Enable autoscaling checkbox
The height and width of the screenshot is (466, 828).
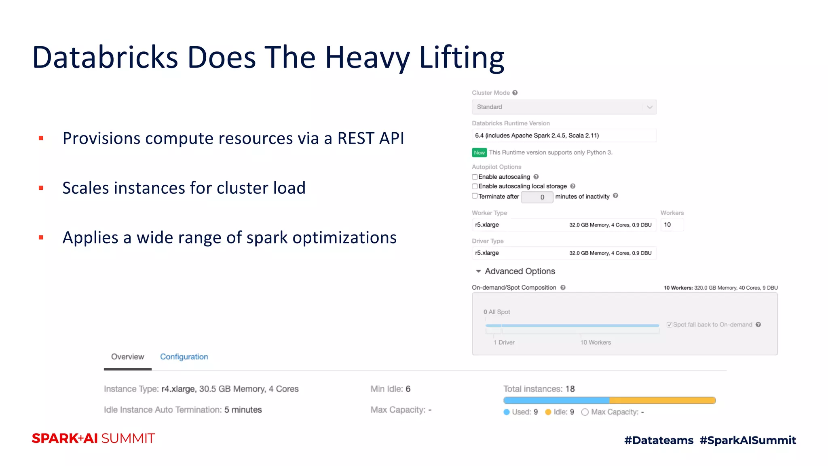click(x=475, y=177)
